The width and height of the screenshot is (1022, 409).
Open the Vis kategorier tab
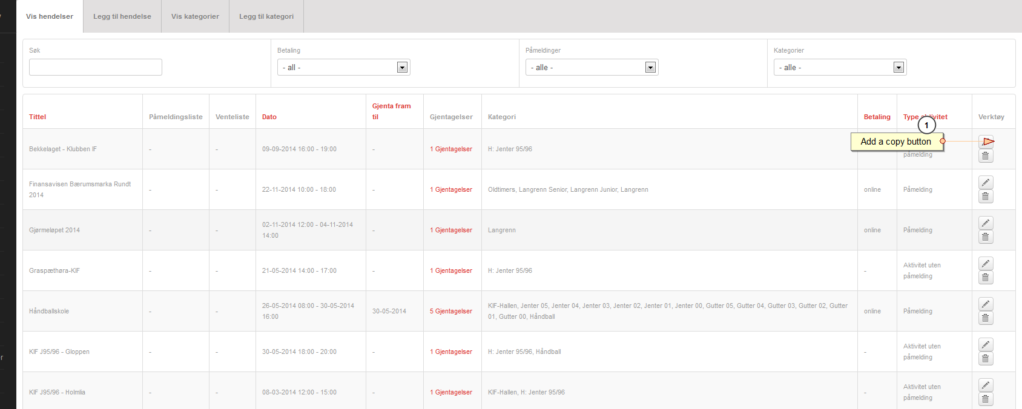(195, 16)
